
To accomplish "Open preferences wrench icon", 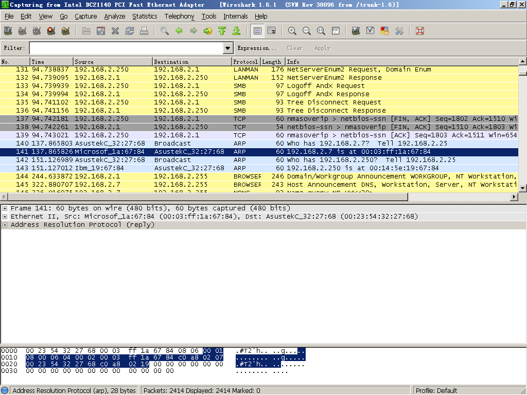I will coord(399,31).
